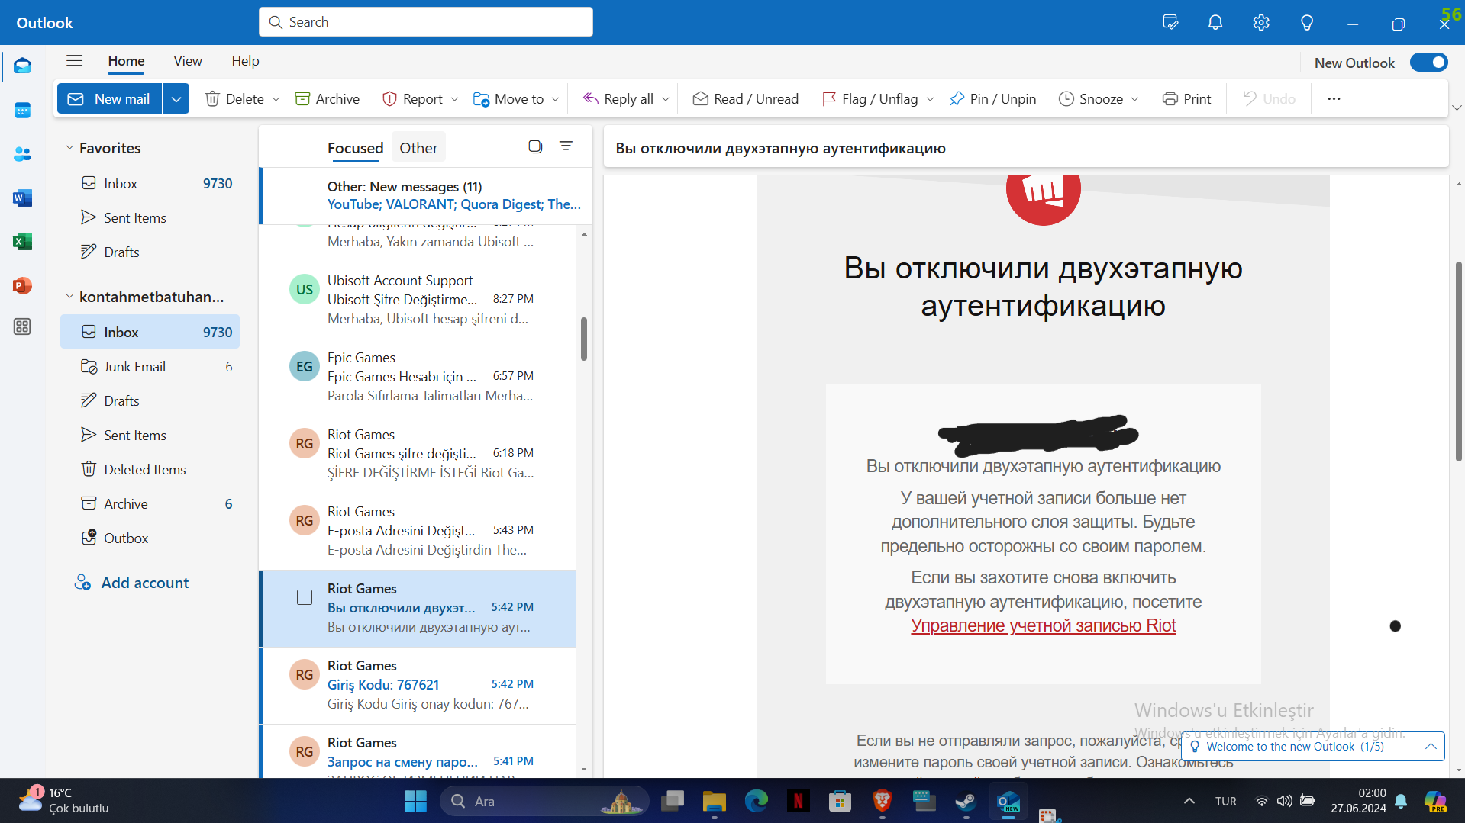Select the Other inbox tab
The height and width of the screenshot is (823, 1465).
point(418,148)
